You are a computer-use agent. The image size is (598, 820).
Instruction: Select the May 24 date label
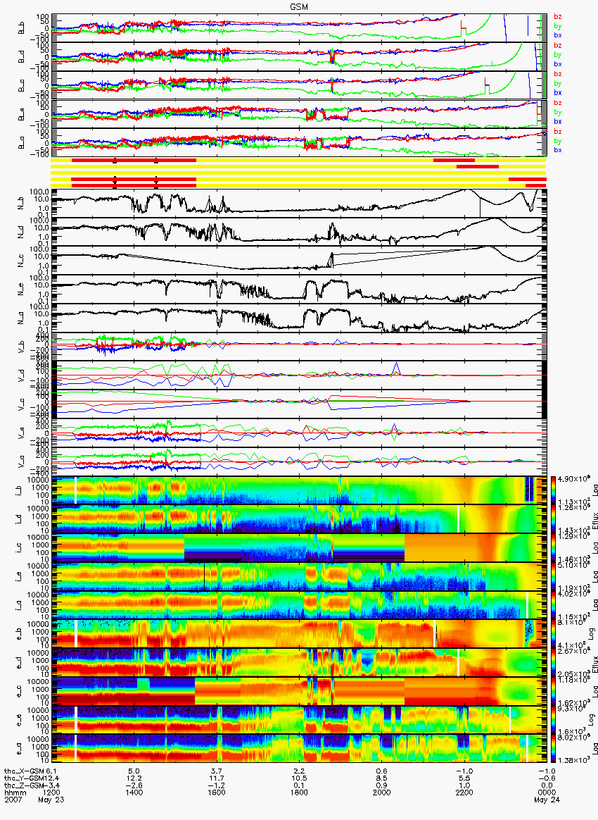[x=547, y=800]
